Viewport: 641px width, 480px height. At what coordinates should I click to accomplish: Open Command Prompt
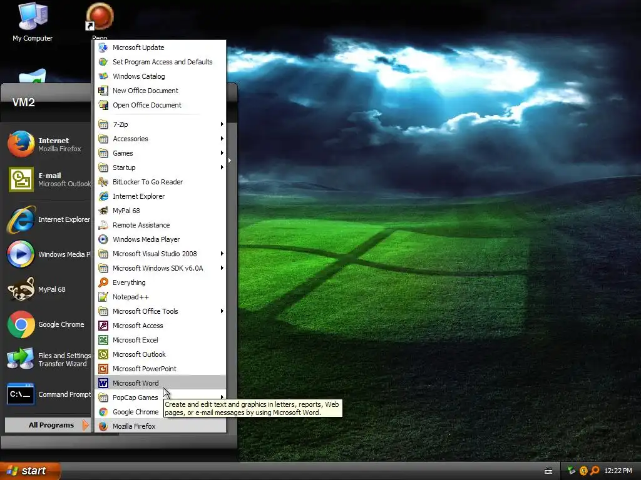tap(48, 394)
